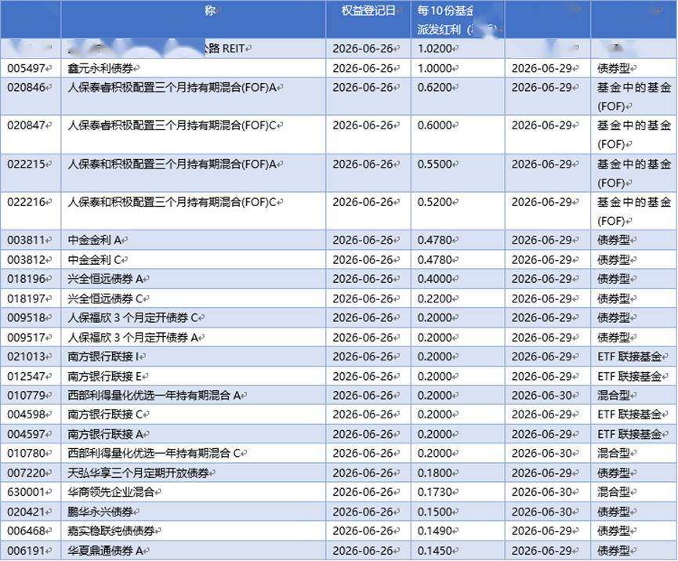Click the 1.0000 dividend value
This screenshot has width=678, height=561.
tap(435, 68)
